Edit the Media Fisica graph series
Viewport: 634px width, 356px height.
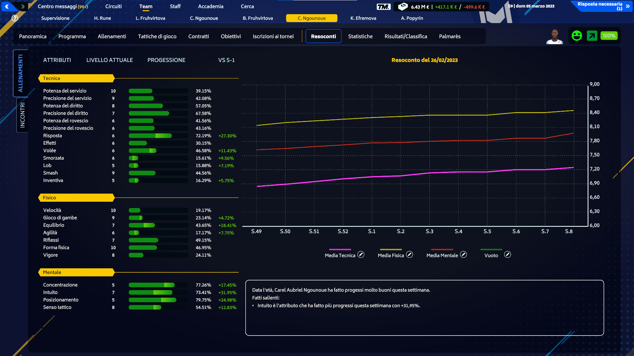coord(409,254)
